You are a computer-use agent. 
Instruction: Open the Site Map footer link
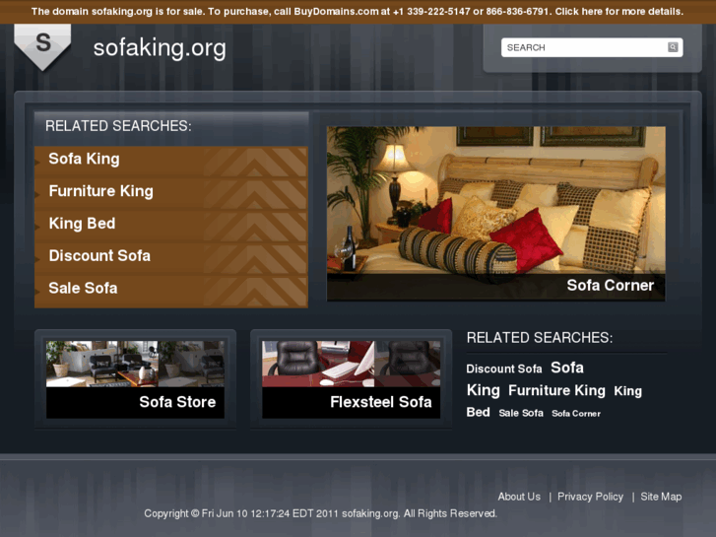tap(661, 497)
